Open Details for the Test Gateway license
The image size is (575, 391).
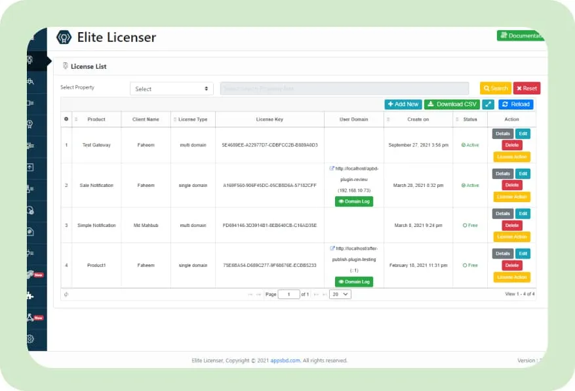(503, 134)
